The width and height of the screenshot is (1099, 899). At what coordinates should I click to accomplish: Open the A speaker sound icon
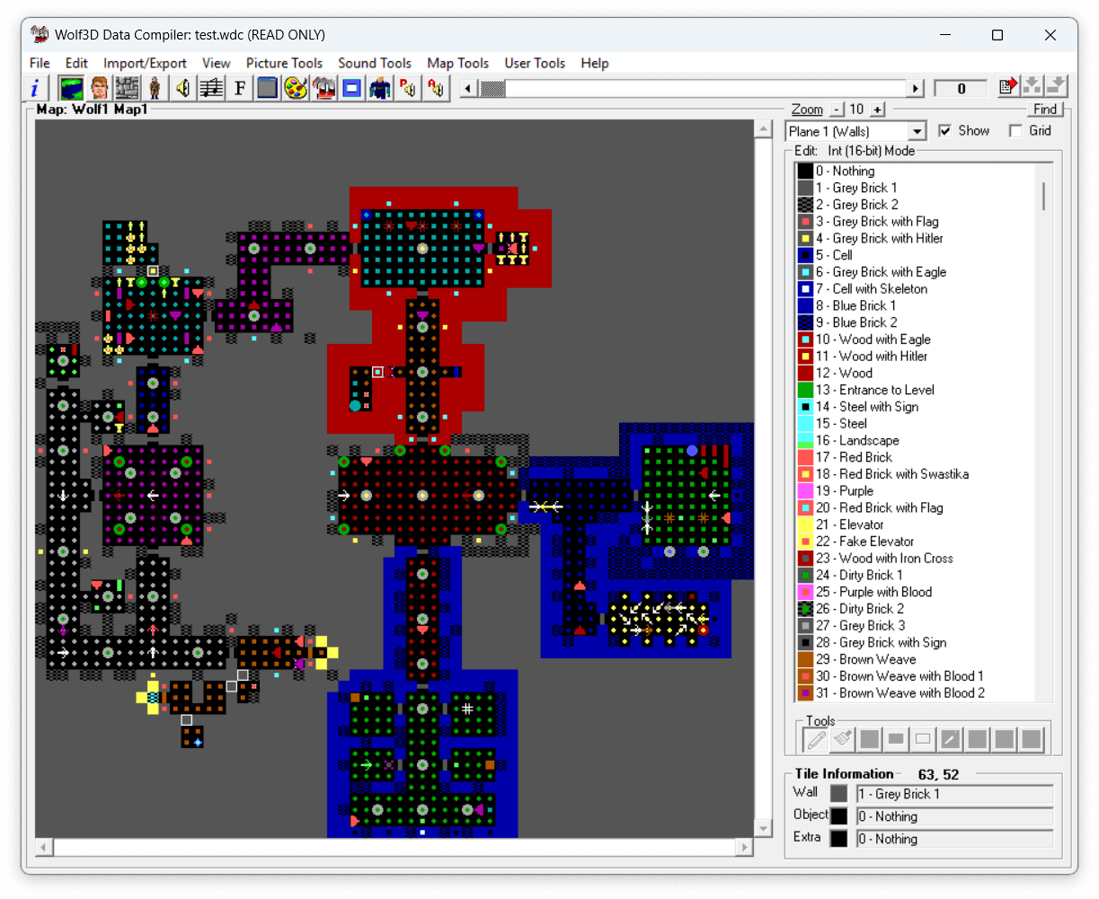[436, 87]
